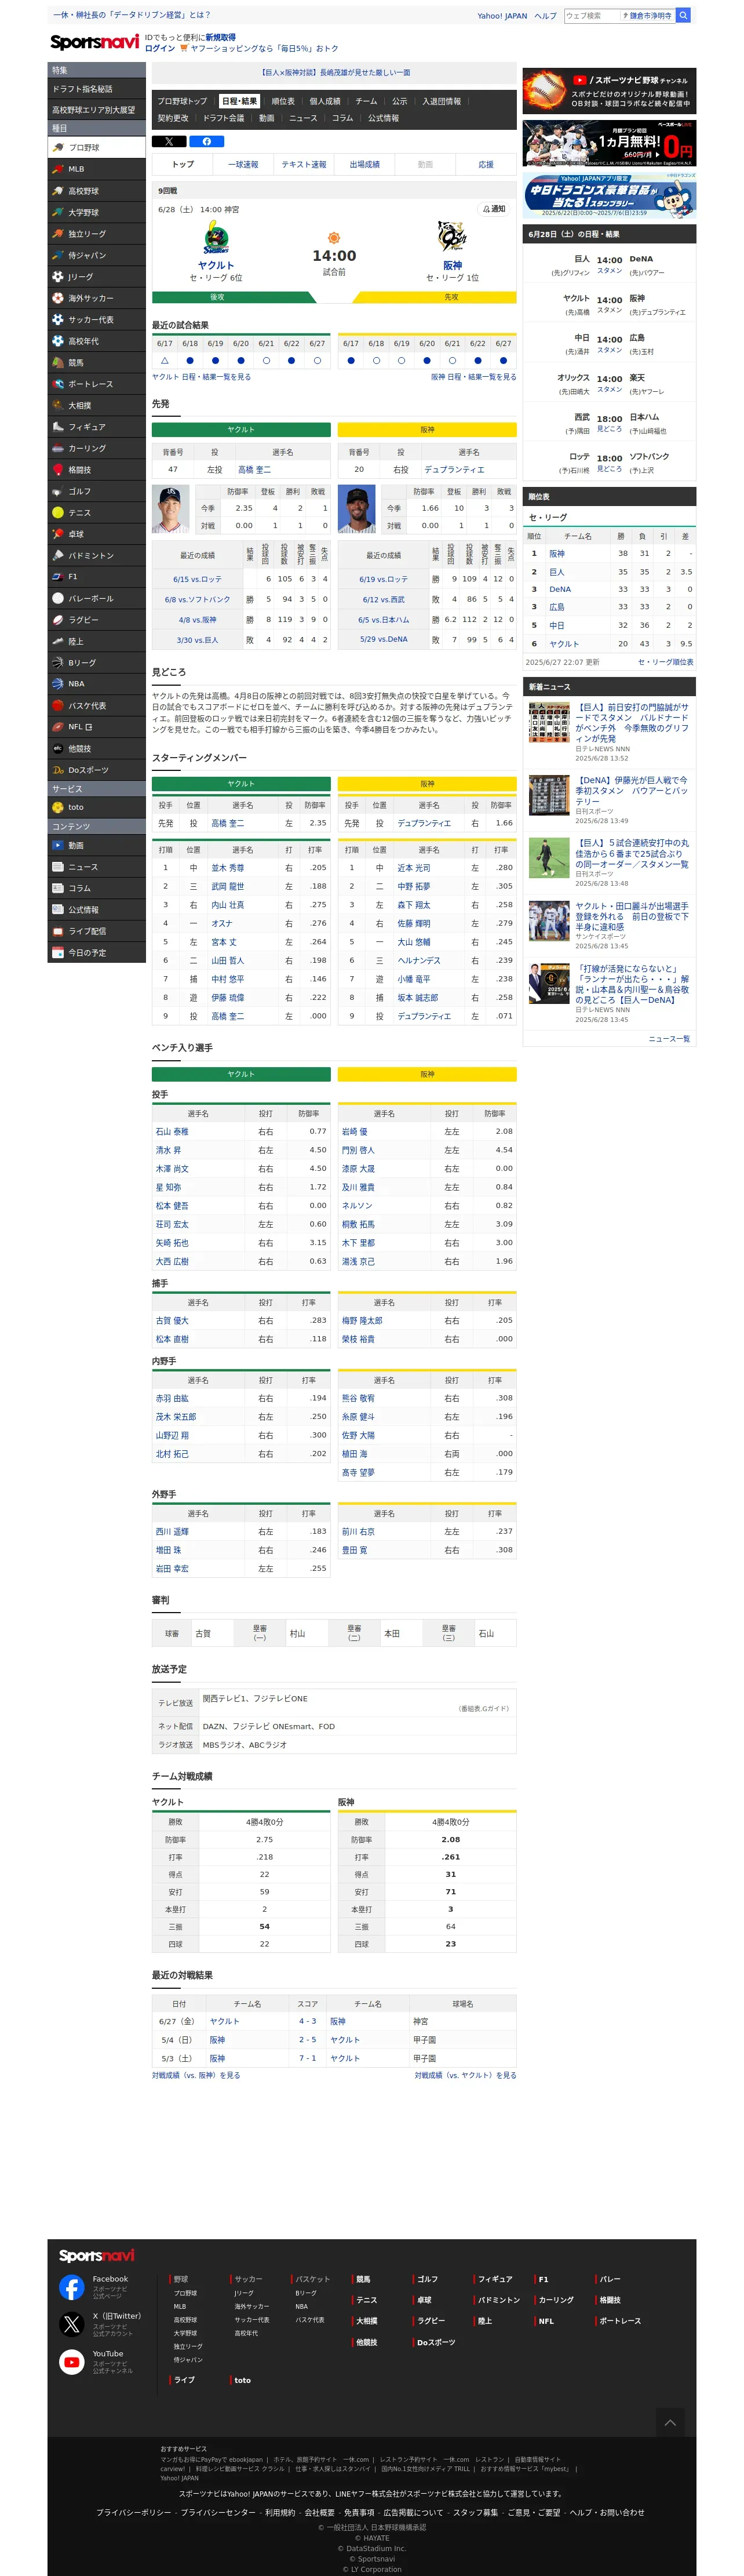Screen dimensions: 744x2576
Task: Open バレーボール icon in sidebar
Action: tap(58, 598)
